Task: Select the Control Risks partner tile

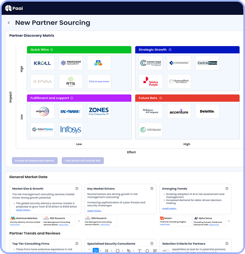Action: [x=208, y=63]
